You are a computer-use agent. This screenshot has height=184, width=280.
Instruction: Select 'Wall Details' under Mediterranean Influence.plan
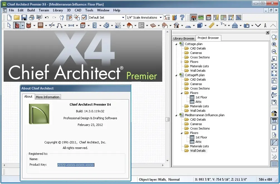click(x=198, y=151)
